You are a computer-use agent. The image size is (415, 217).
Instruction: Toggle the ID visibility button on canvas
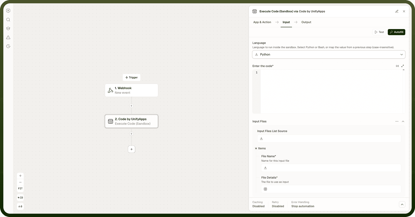point(20,198)
